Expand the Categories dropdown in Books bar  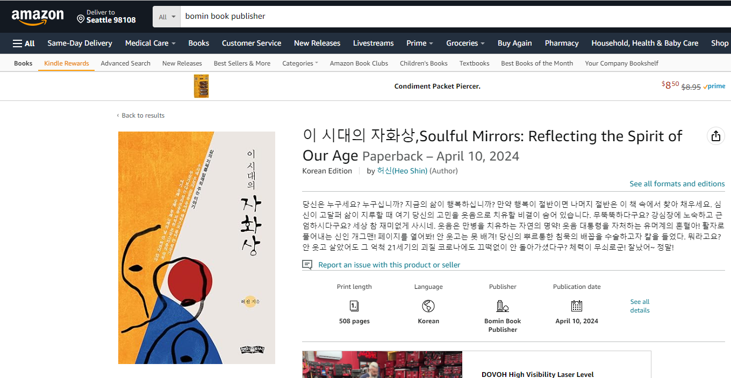click(x=300, y=63)
